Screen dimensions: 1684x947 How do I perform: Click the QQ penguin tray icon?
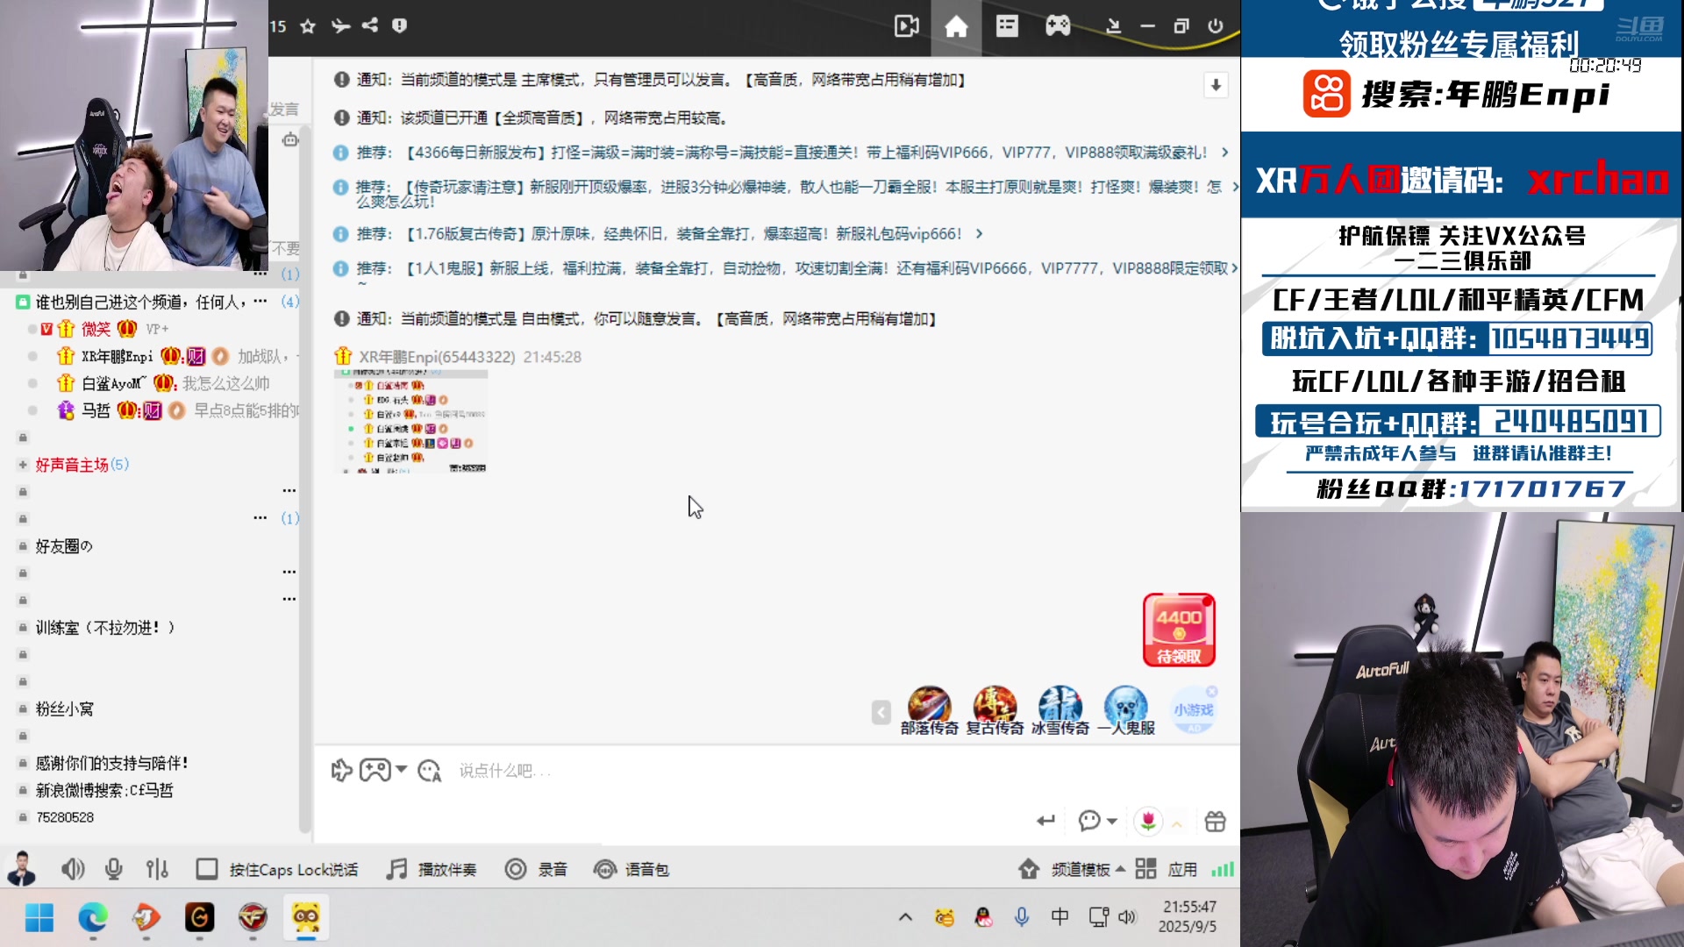983,917
